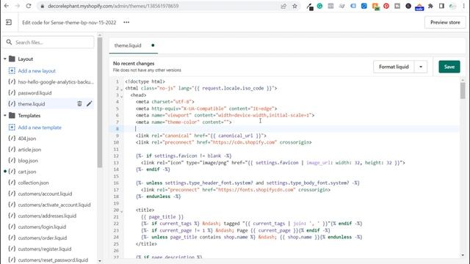
Task: Click Add a new template link
Action: 40,128
